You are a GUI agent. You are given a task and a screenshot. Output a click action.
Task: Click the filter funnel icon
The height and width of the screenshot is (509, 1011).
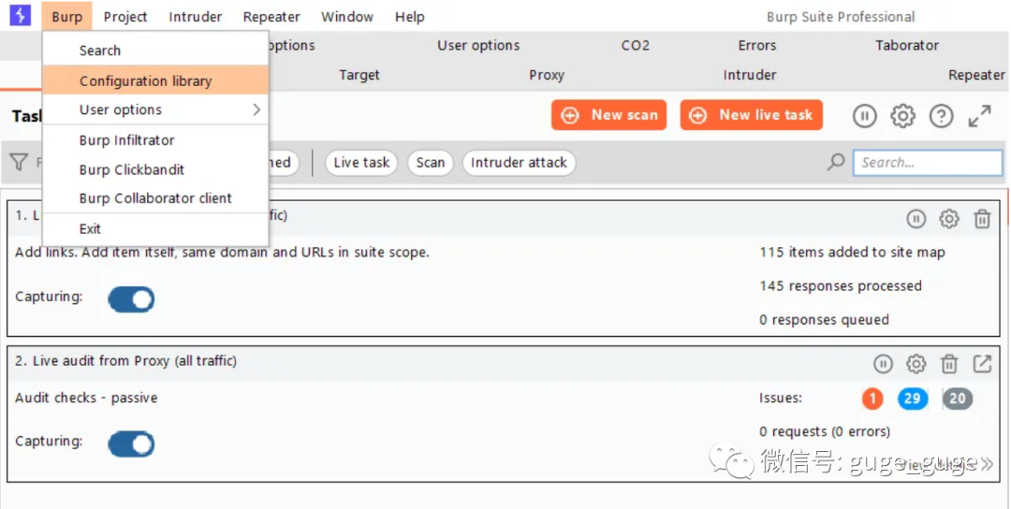(x=19, y=163)
